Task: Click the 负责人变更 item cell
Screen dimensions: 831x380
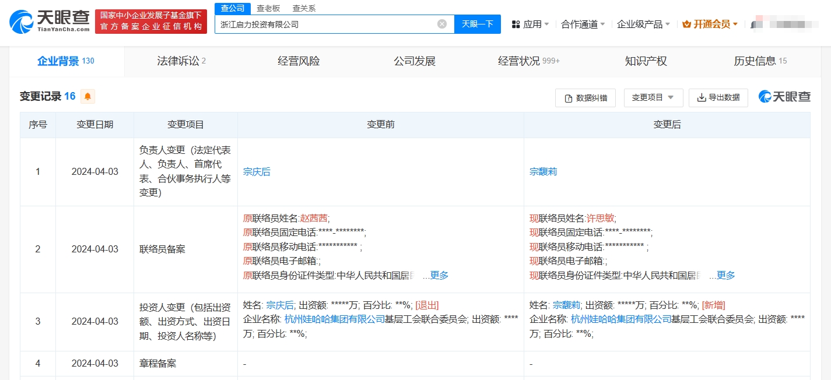Action: pos(186,171)
